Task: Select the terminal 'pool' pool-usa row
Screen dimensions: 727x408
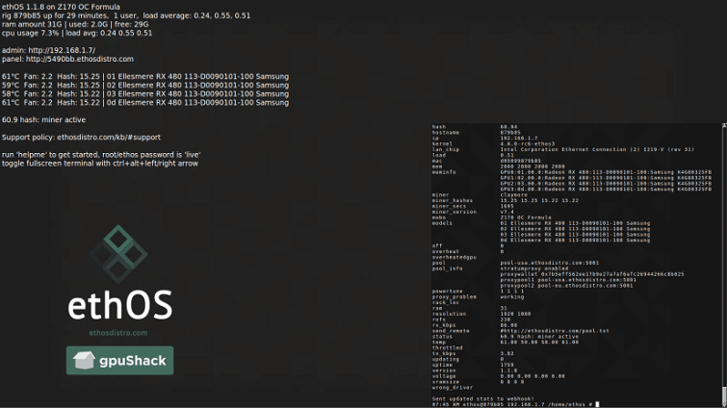Action: click(x=515, y=263)
